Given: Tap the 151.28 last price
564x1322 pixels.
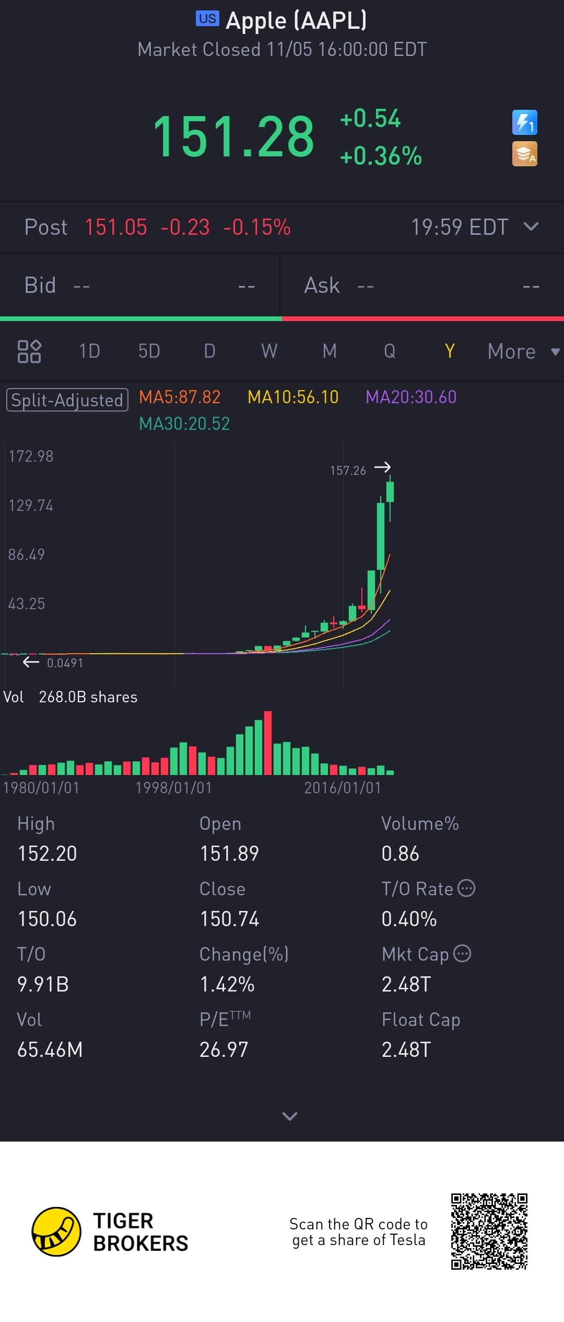Looking at the screenshot, I should (233, 137).
